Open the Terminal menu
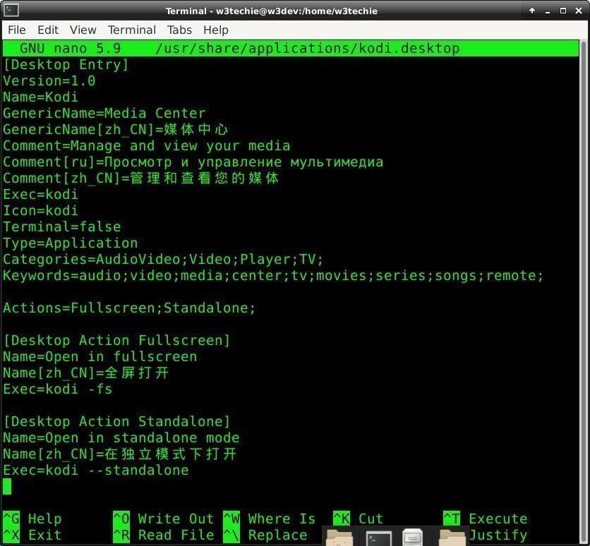This screenshot has height=546, width=590. click(x=132, y=30)
